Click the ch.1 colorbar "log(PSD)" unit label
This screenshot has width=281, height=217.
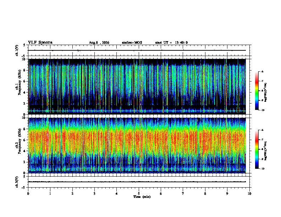click(x=265, y=93)
